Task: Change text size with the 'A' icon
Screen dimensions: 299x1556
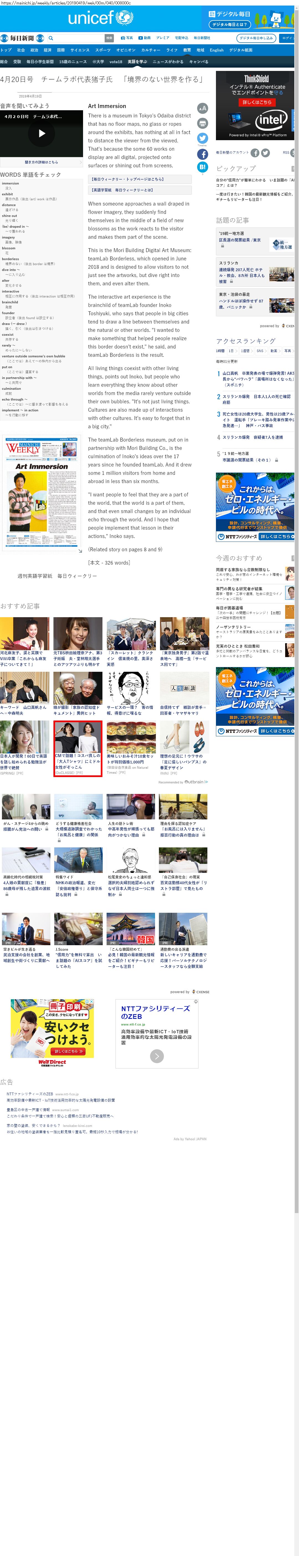Action: click(202, 109)
